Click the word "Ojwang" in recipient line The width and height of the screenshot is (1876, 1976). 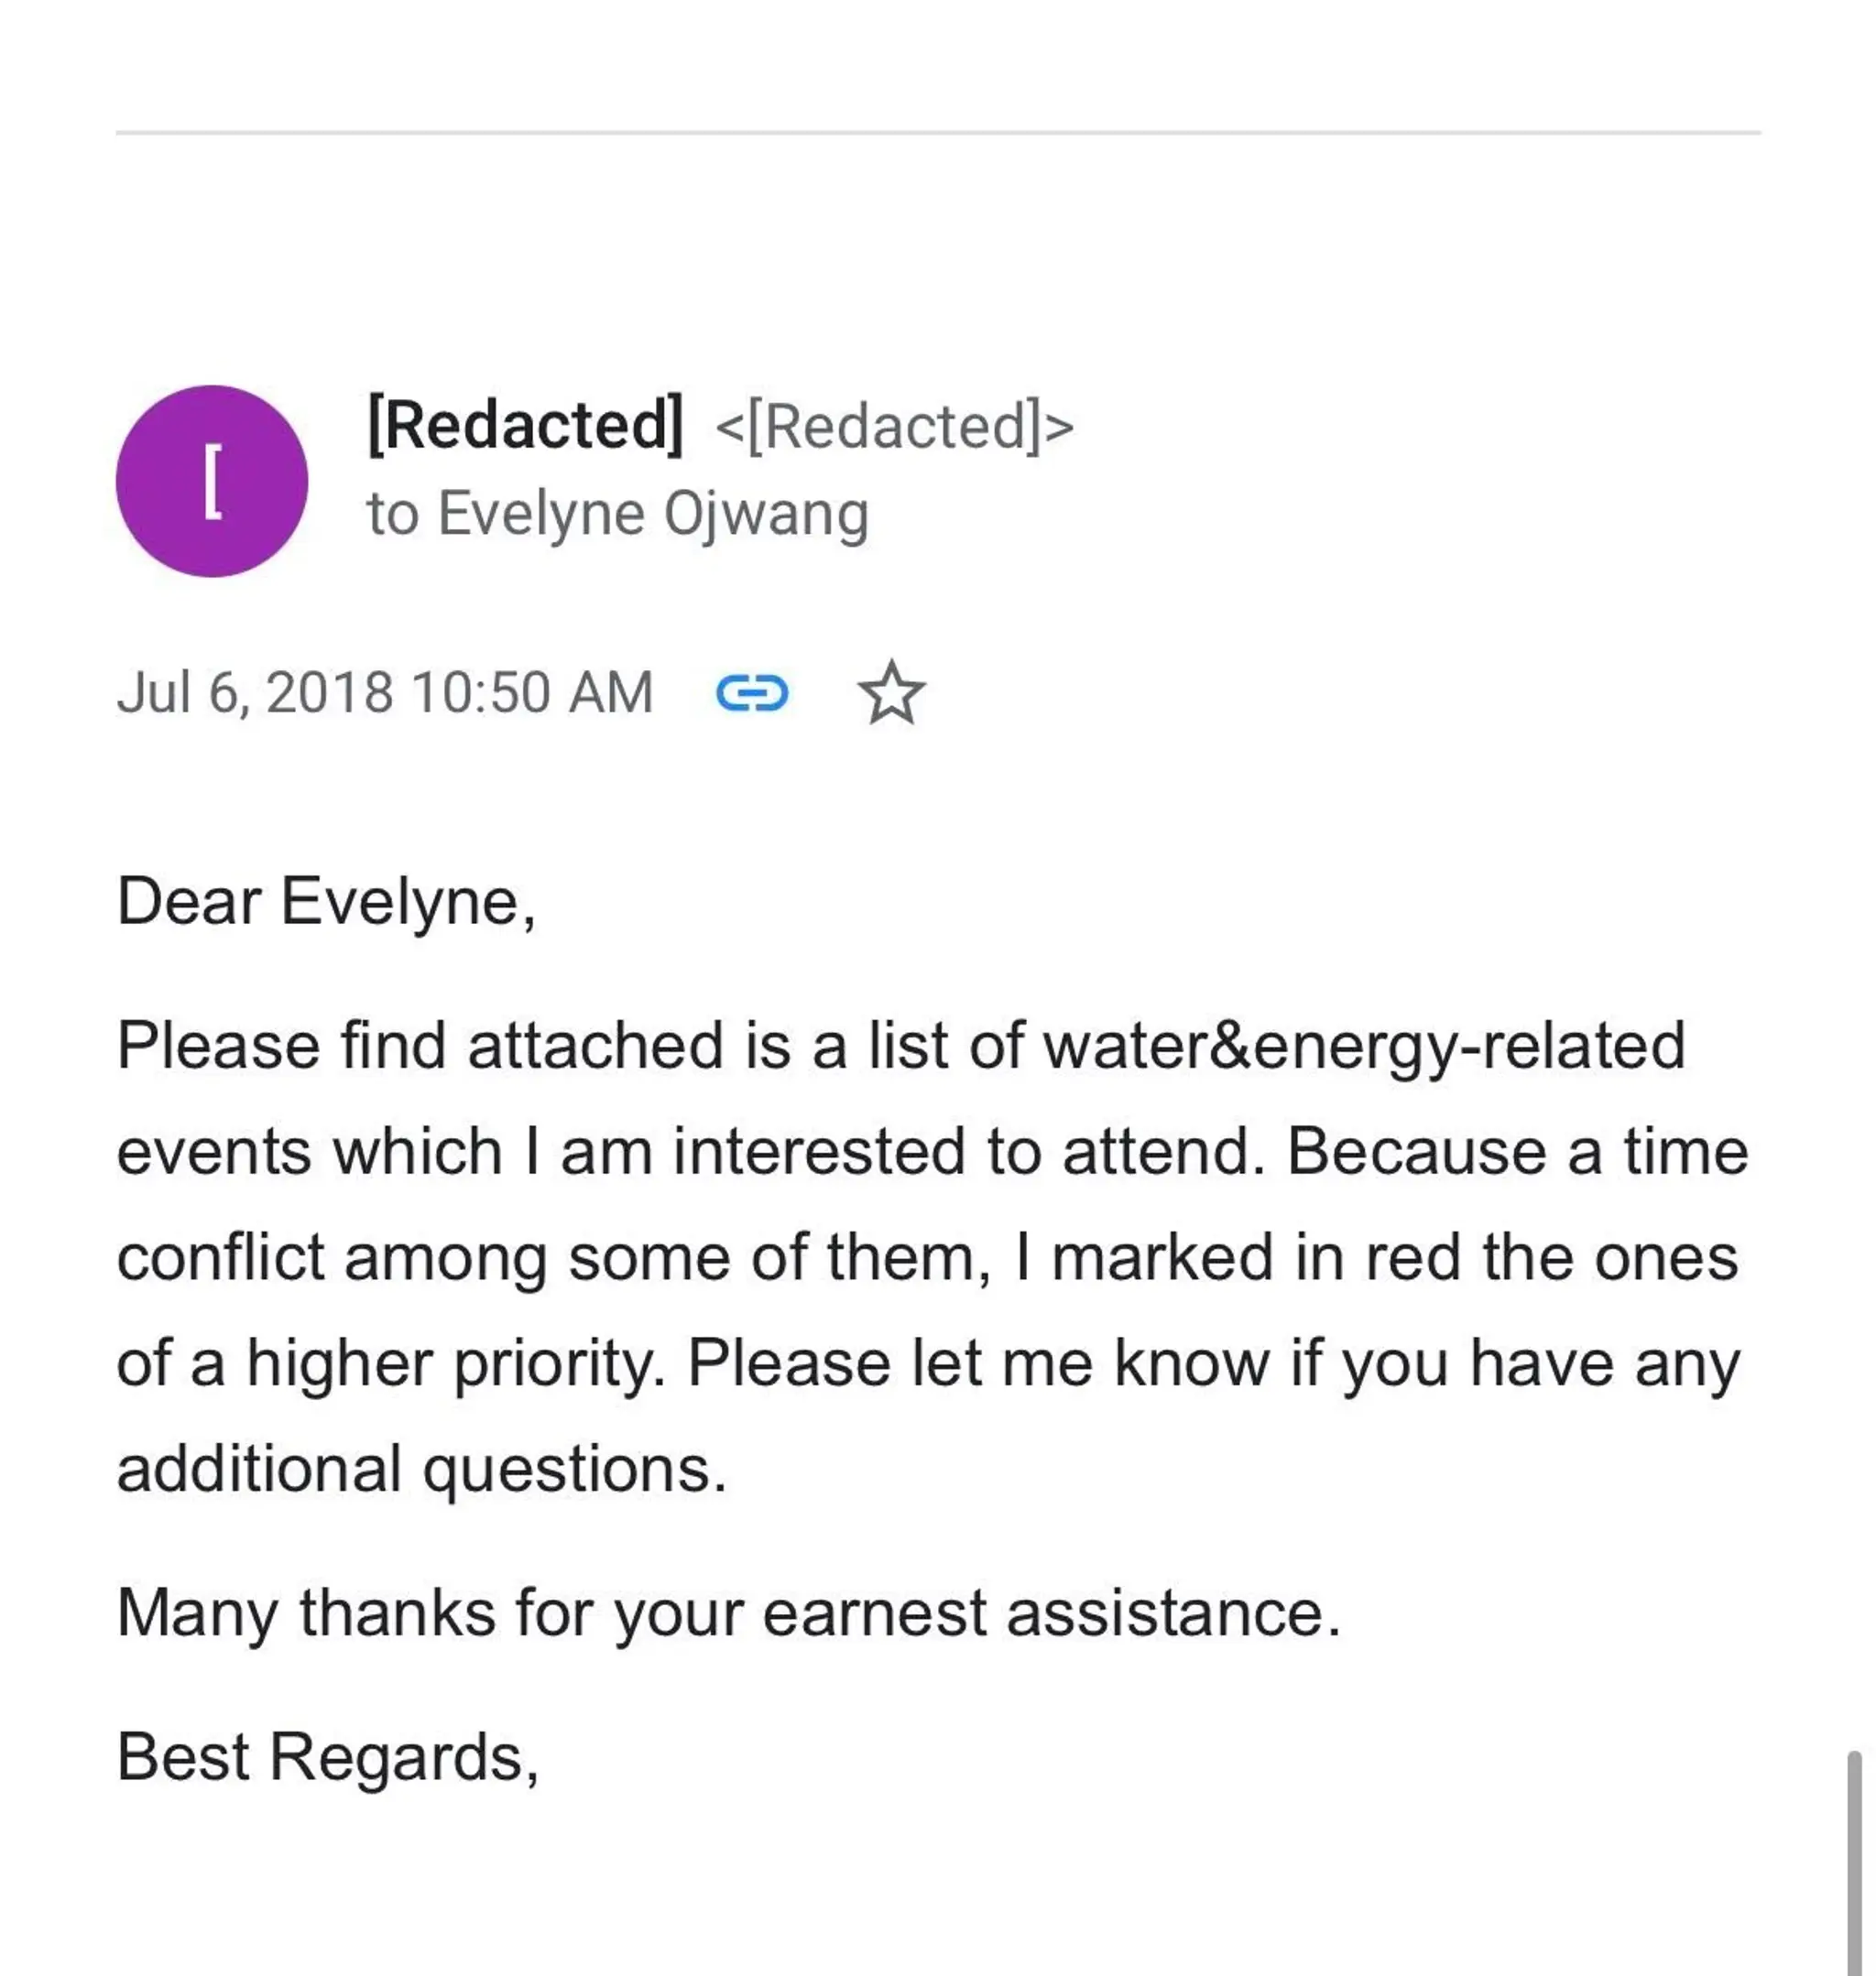766,516
